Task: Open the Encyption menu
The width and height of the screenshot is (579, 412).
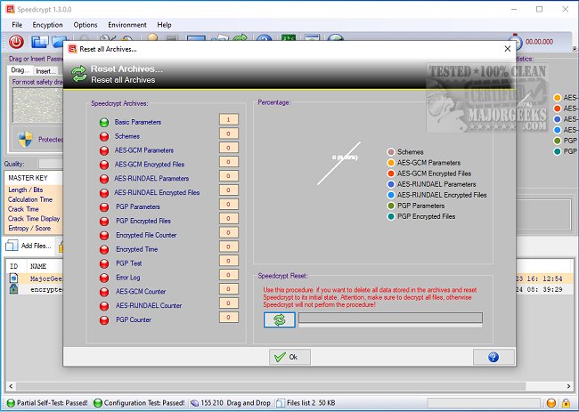Action: click(x=47, y=25)
